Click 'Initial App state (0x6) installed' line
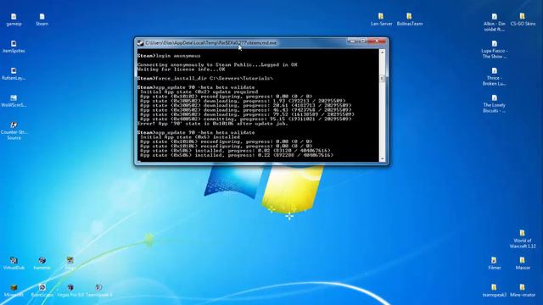 tap(190, 137)
